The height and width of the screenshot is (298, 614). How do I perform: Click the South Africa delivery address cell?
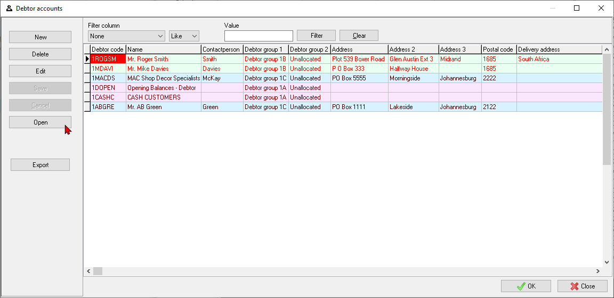coord(559,59)
